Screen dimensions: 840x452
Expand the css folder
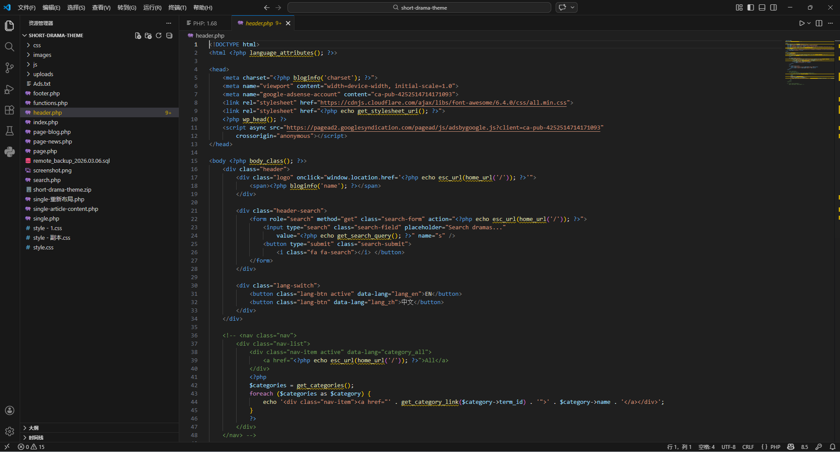(37, 45)
